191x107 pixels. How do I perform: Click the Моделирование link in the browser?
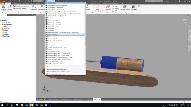(9, 18)
